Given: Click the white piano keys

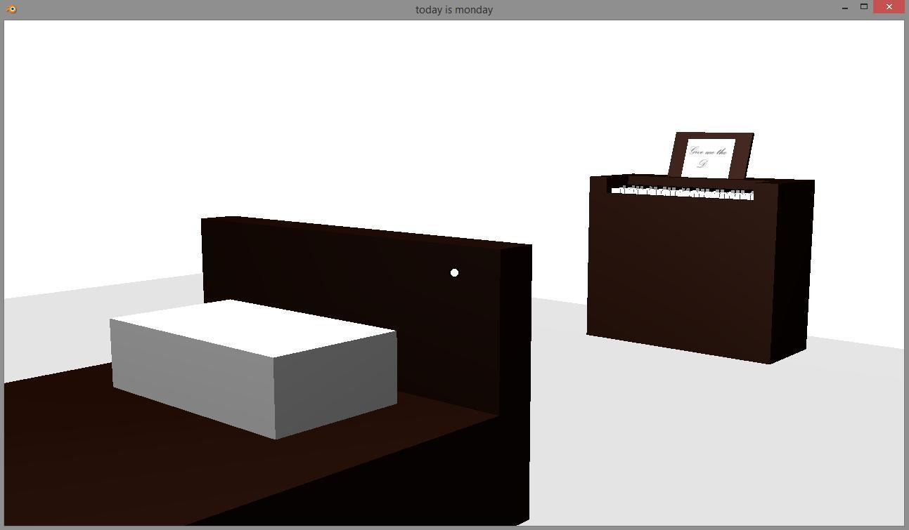Looking at the screenshot, I should click(x=682, y=192).
